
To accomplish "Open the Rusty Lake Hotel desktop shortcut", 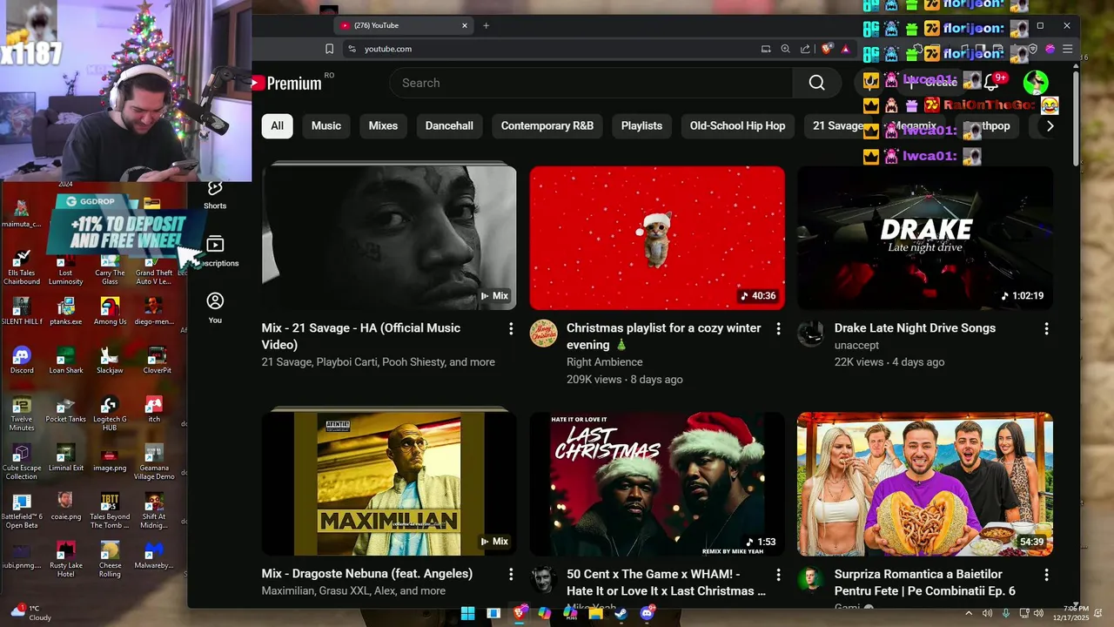I will (65, 559).
